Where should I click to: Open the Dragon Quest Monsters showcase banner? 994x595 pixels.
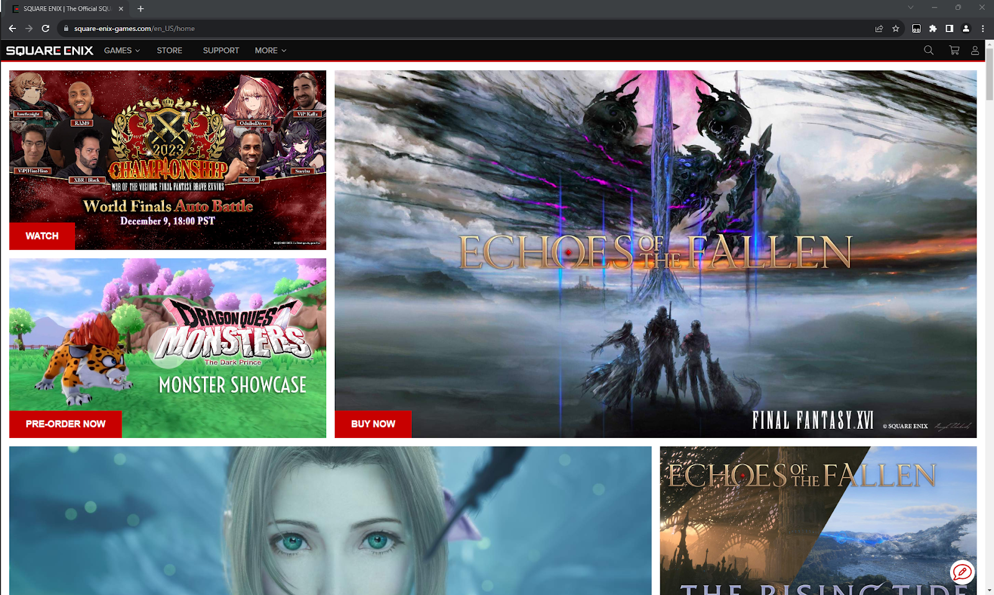coord(168,348)
